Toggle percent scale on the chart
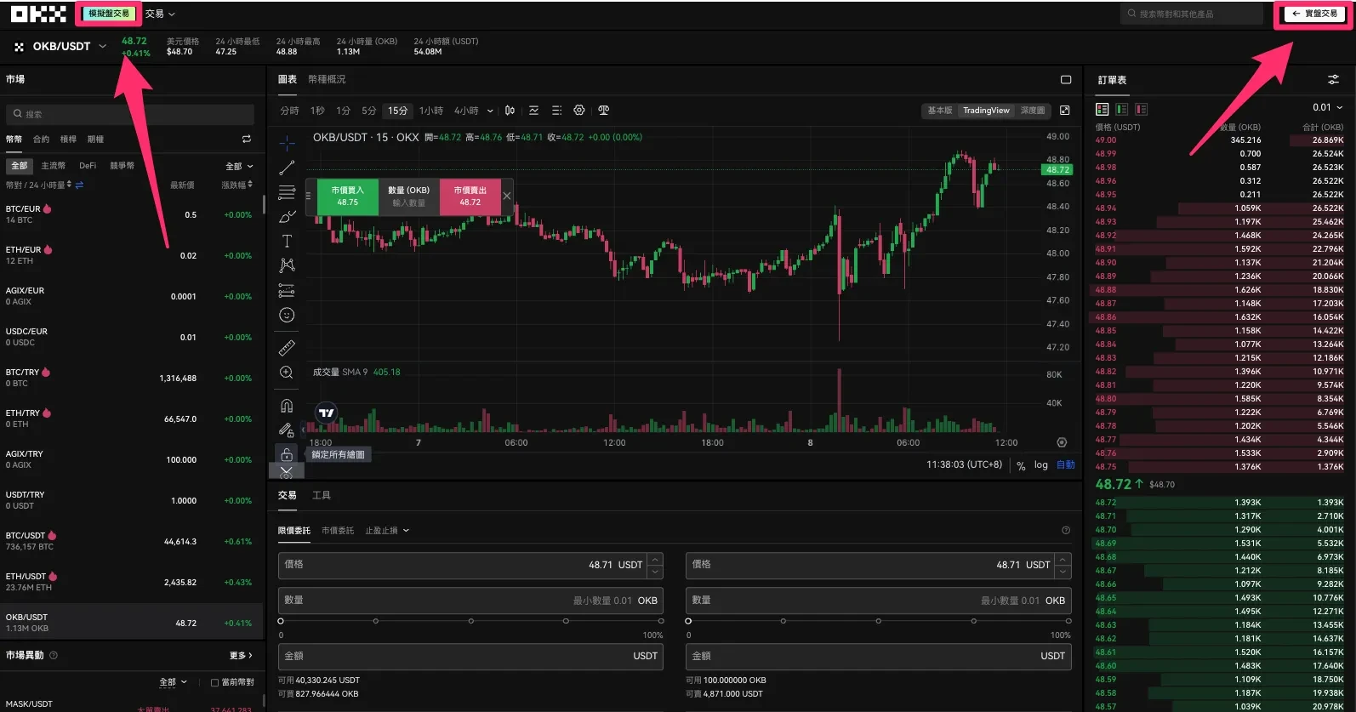The width and height of the screenshot is (1356, 712). click(1021, 465)
